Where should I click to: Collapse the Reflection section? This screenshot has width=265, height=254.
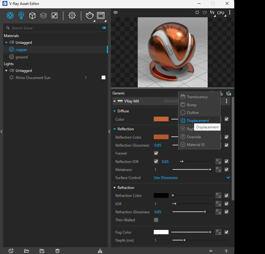(x=115, y=129)
